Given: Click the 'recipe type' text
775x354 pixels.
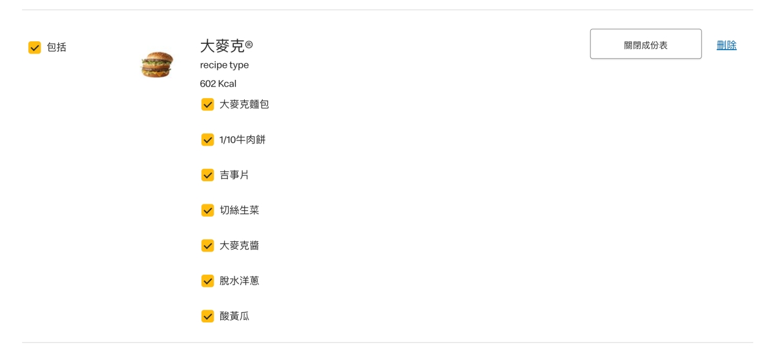Looking at the screenshot, I should point(224,65).
